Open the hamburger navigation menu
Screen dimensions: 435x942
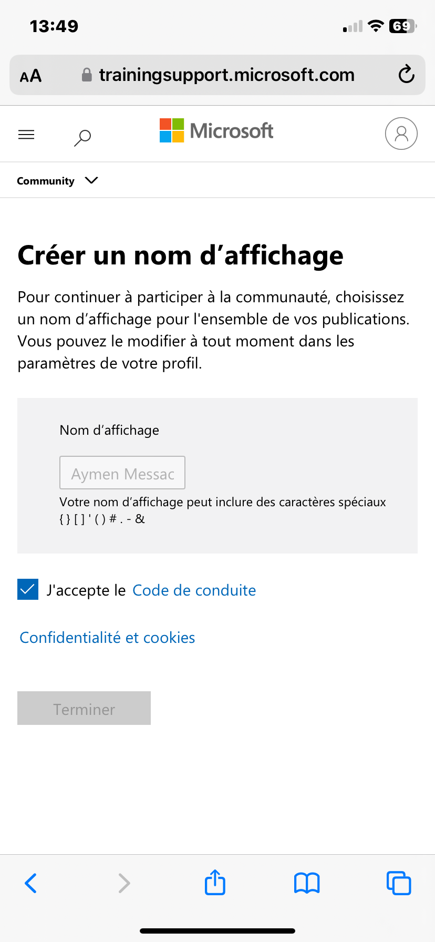(x=26, y=135)
